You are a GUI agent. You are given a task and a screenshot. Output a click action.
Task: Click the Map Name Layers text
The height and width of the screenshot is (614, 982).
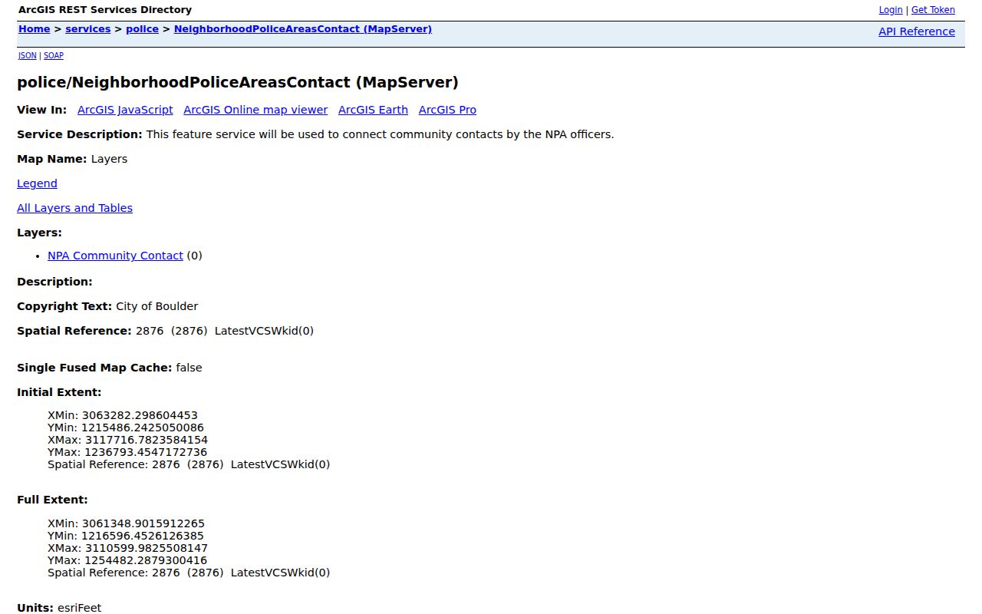[x=109, y=159]
